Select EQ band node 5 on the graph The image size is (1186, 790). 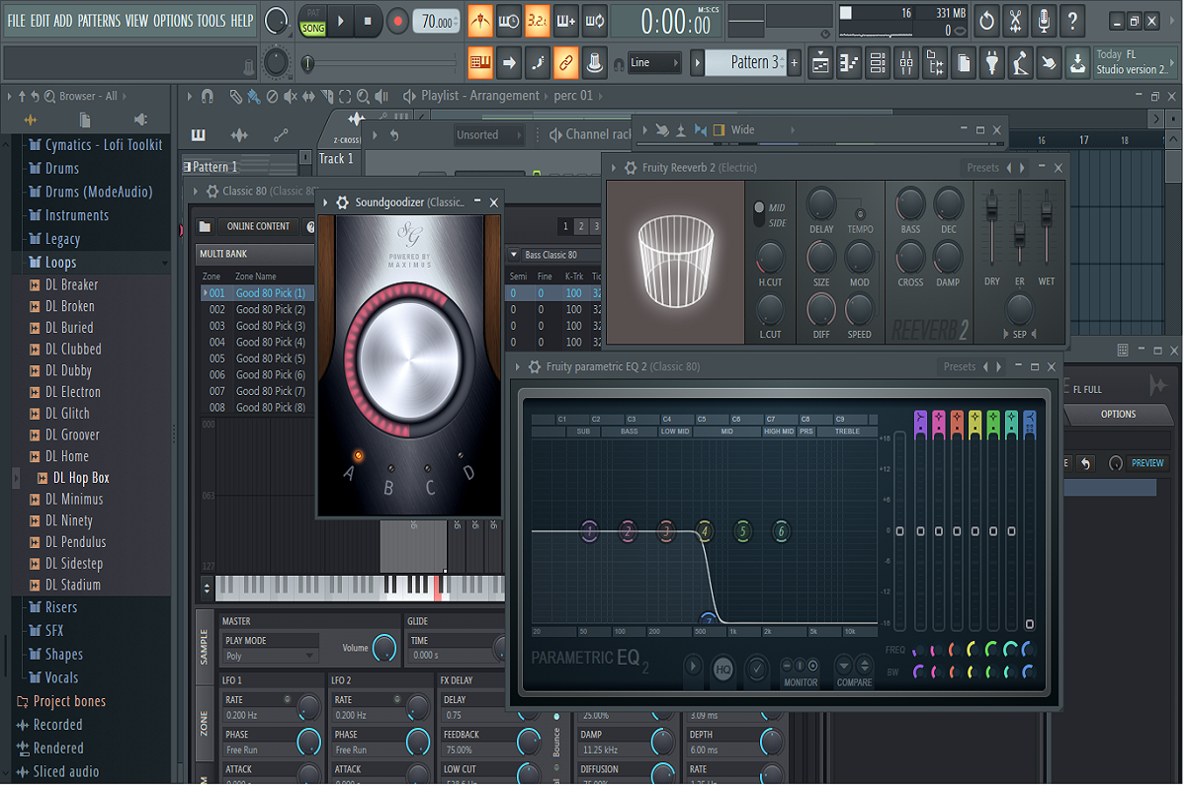pos(742,531)
